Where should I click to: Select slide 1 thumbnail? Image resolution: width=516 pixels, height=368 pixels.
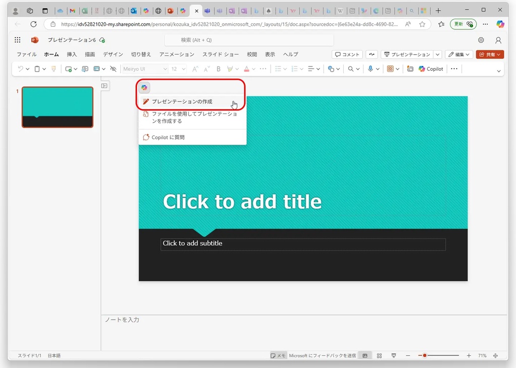coord(57,107)
